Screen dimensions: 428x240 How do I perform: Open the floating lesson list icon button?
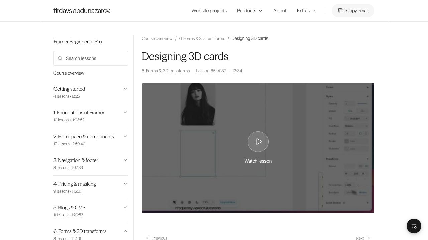coord(414,226)
